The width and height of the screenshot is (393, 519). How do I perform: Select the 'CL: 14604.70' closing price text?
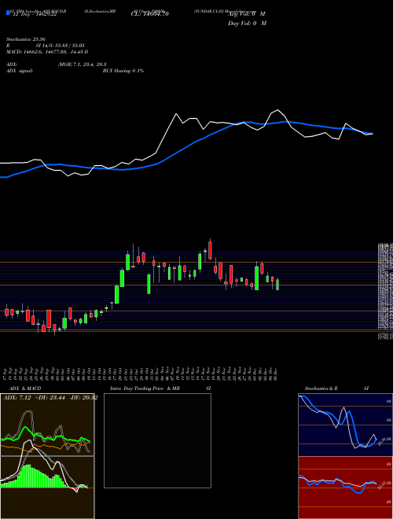(150, 14)
